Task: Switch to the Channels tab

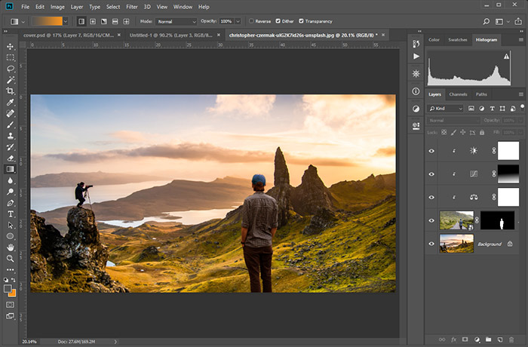Action: pos(458,94)
